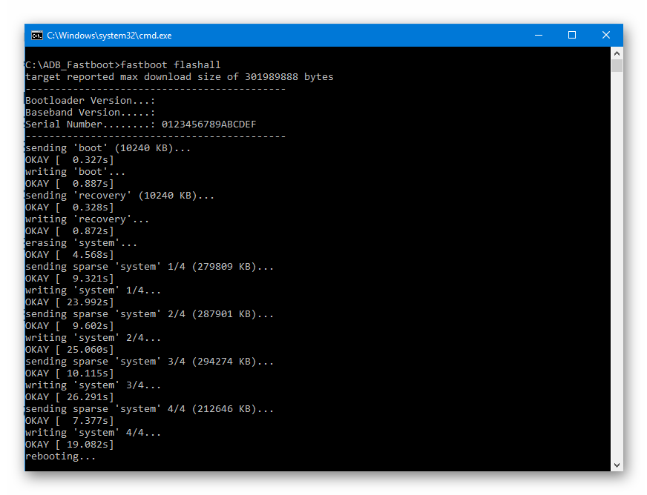Viewport: 647px width, 495px height.
Task: Click the "writing 'recovery'" output line
Action: point(87,219)
